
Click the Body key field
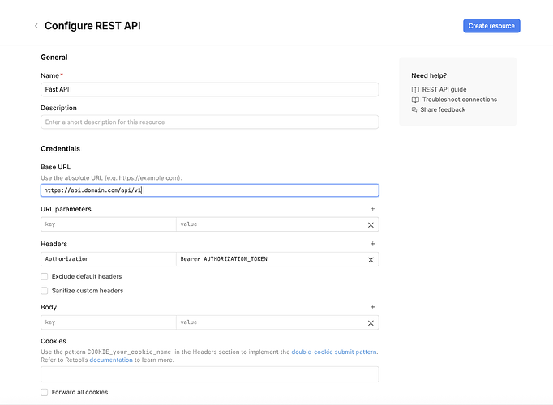(x=109, y=322)
